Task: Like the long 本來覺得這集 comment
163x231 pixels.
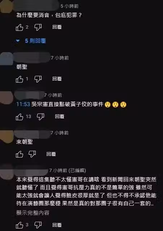Action: (x=19, y=225)
